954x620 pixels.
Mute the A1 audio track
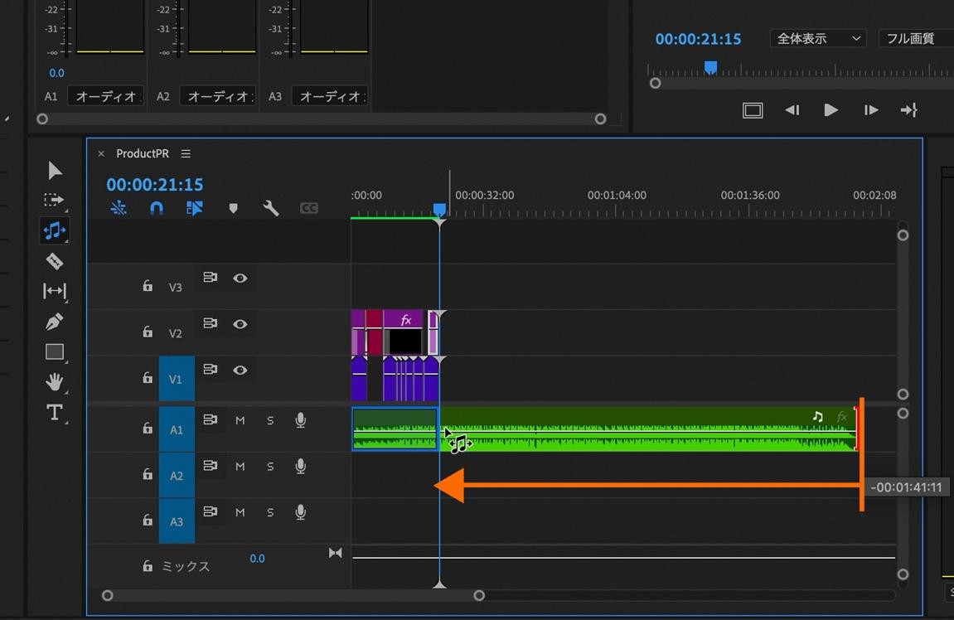(240, 420)
